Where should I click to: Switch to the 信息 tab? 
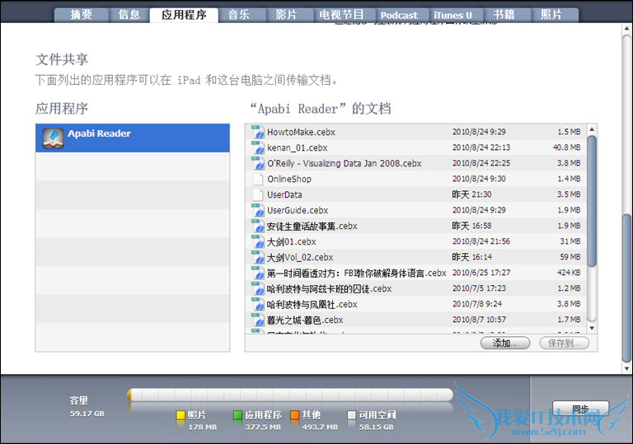coord(129,15)
